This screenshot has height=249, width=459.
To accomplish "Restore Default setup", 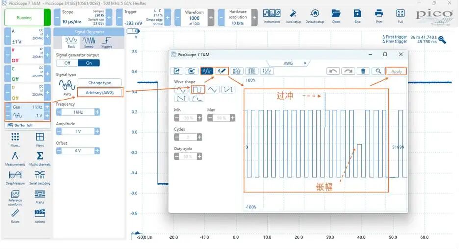I will [x=315, y=16].
